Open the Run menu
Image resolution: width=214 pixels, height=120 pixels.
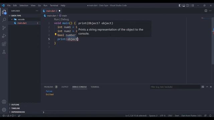(x=45, y=5)
